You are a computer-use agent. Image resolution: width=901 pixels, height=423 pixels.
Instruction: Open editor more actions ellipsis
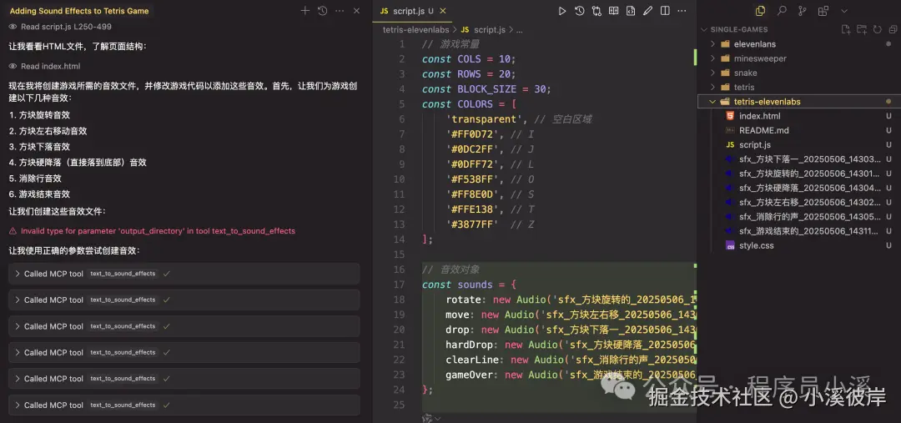coord(682,11)
